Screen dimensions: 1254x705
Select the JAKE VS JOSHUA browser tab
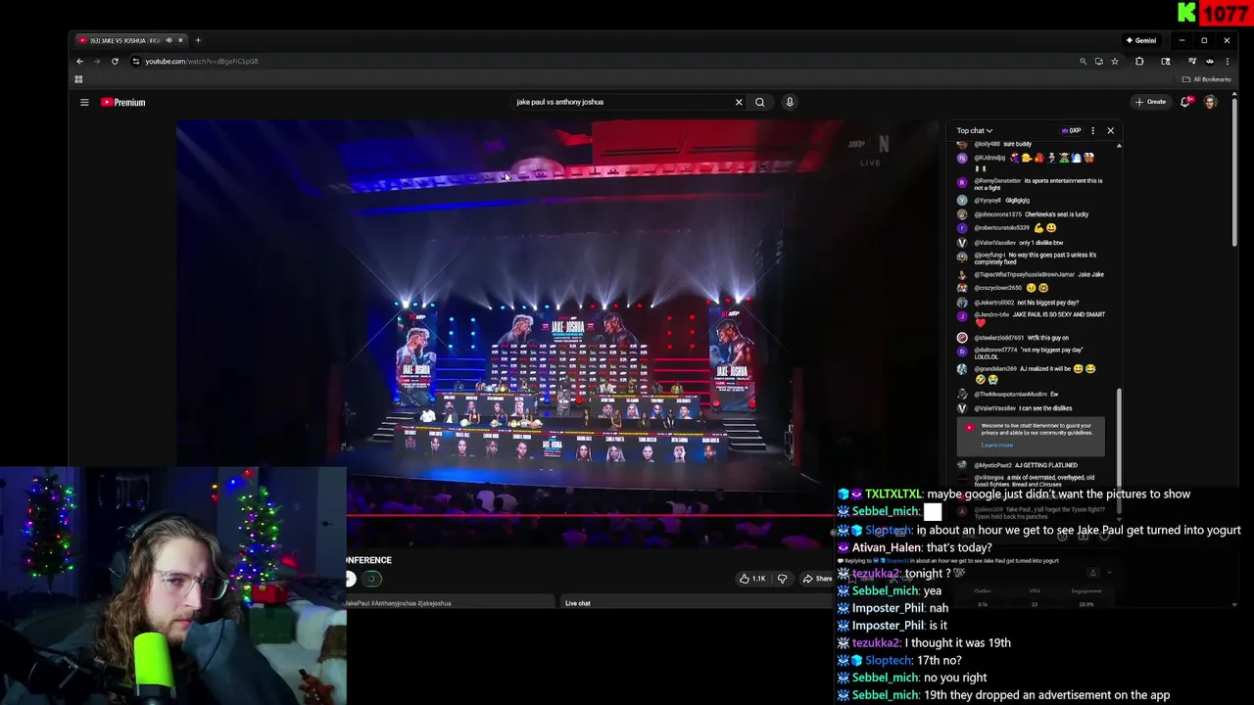click(131, 40)
